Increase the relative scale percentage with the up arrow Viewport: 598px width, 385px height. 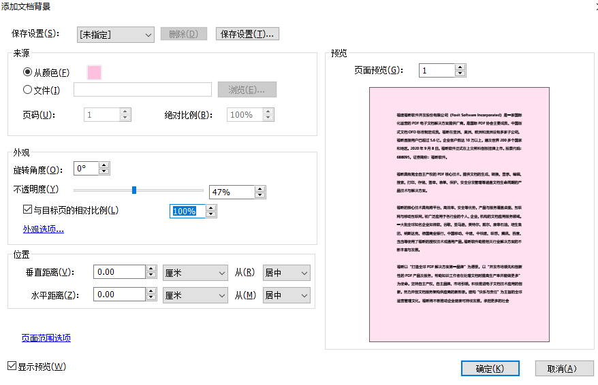tap(211, 208)
